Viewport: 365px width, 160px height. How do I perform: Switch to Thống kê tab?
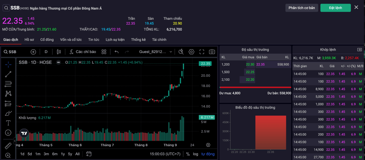pos(138,40)
